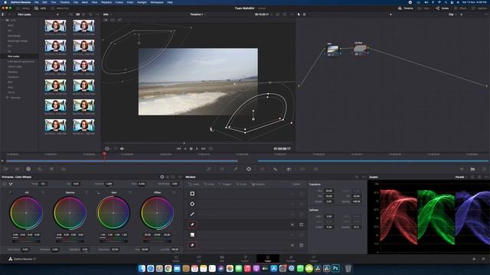490x275 pixels.
Task: Open the Scopes panel three-dot options menu
Action: [x=486, y=177]
